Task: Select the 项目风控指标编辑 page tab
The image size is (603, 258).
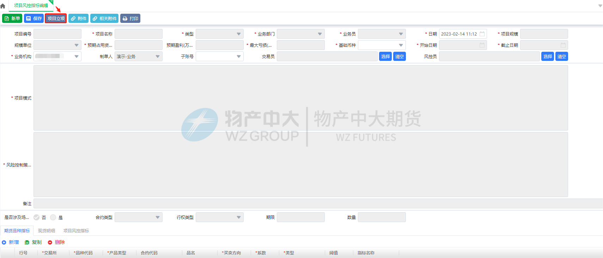Action: [31, 6]
